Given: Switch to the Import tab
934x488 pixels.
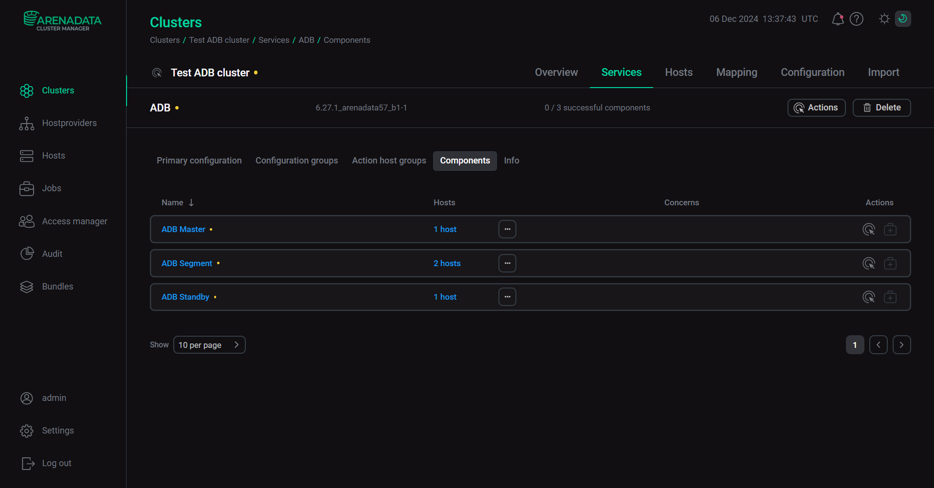Looking at the screenshot, I should tap(883, 72).
